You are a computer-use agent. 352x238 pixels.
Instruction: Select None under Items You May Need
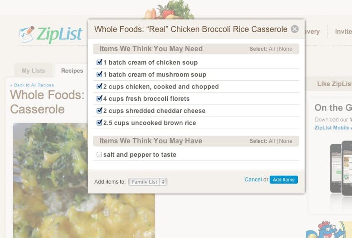(x=286, y=49)
